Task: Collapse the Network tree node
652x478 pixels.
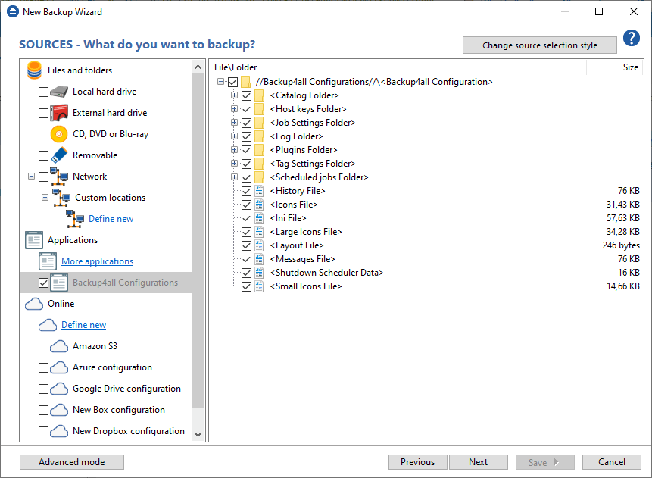Action: (31, 177)
